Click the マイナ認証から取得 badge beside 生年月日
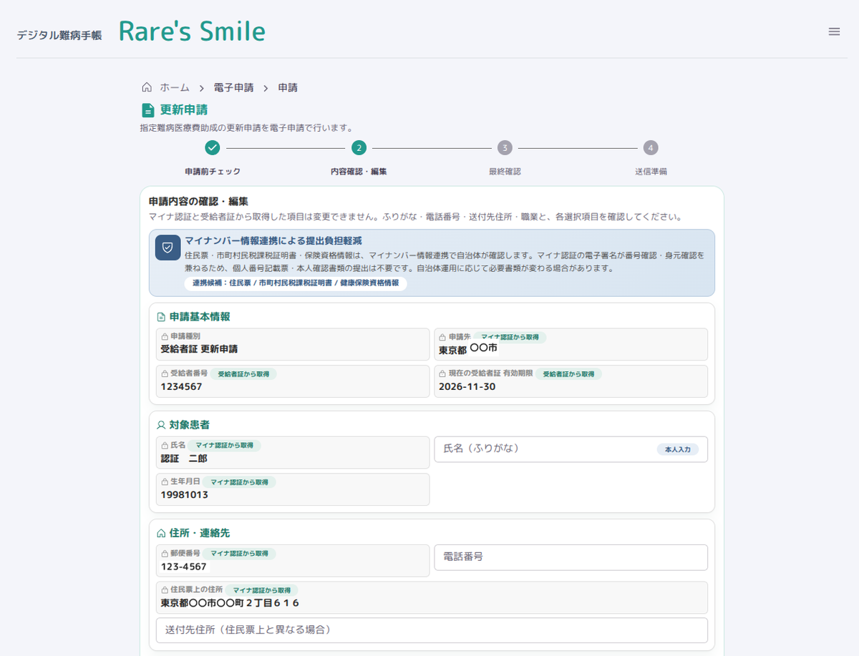Viewport: 859px width, 656px height. 239,482
